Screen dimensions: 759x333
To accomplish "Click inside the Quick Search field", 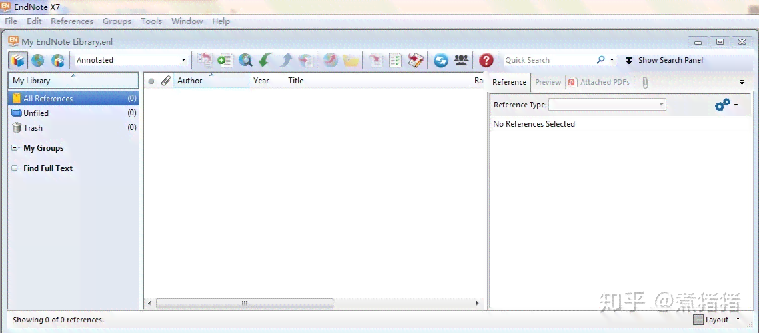I will pyautogui.click(x=549, y=60).
